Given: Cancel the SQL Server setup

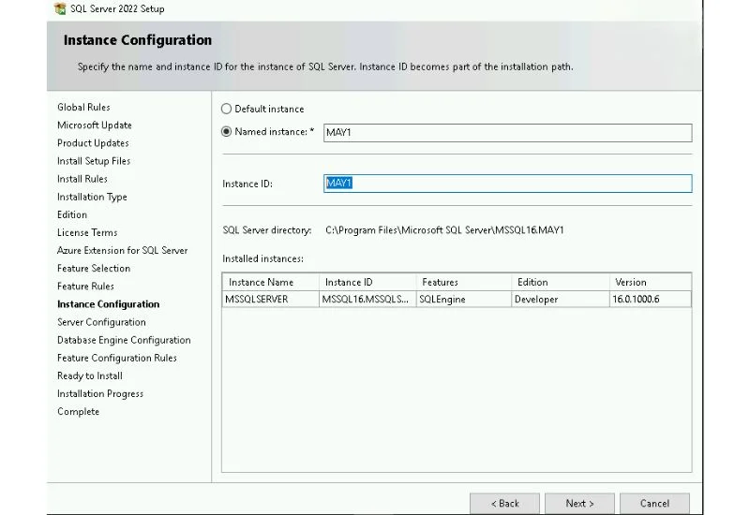Looking at the screenshot, I should coord(654,503).
